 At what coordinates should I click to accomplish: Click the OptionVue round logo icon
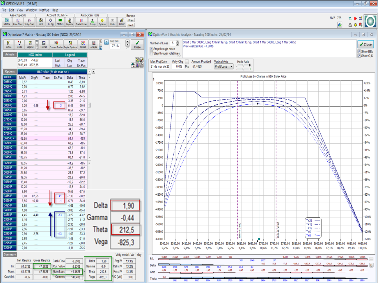click(370, 21)
